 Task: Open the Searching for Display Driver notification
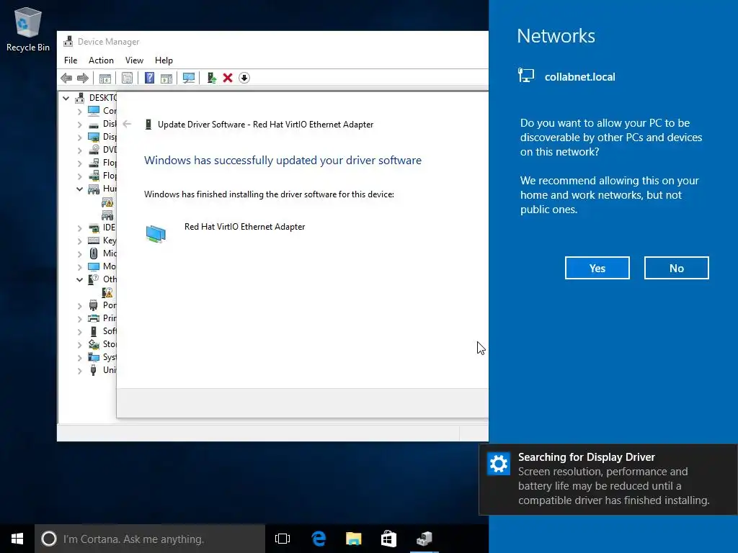coord(608,479)
